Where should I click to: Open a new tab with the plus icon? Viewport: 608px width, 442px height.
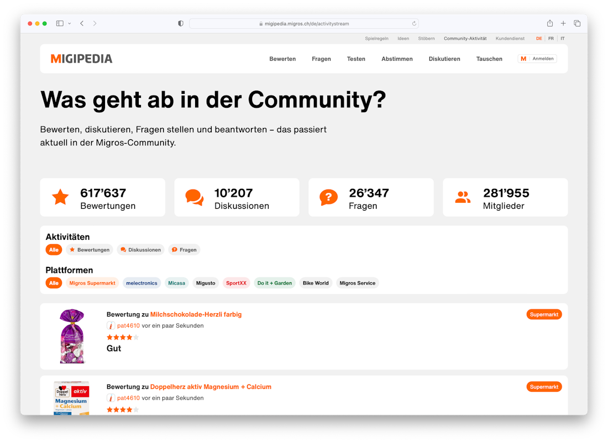click(563, 23)
